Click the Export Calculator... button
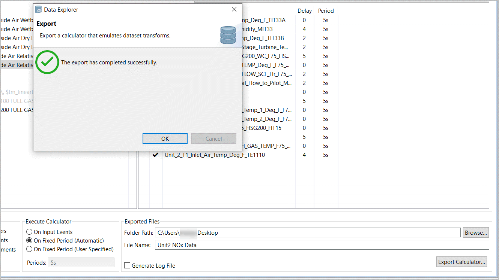 click(462, 262)
